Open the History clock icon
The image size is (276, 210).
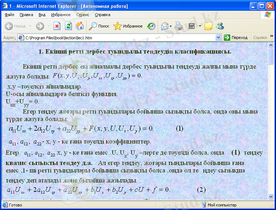coord(151,26)
